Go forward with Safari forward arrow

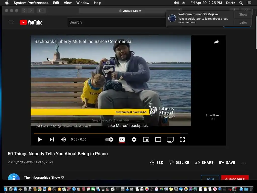tap(31, 11)
